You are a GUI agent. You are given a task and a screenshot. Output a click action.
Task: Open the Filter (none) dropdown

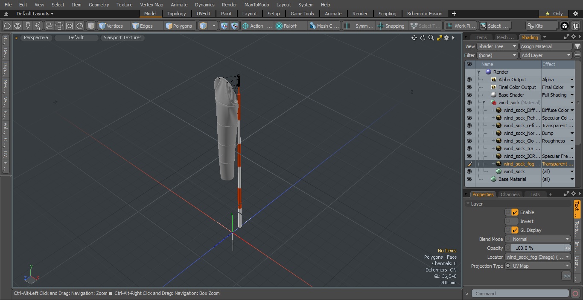[x=497, y=55]
